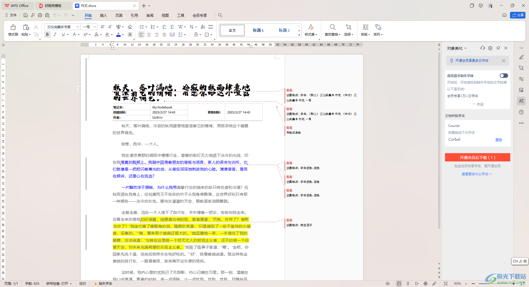Click the Styles set icon
529x287 pixels.
[x=311, y=27]
